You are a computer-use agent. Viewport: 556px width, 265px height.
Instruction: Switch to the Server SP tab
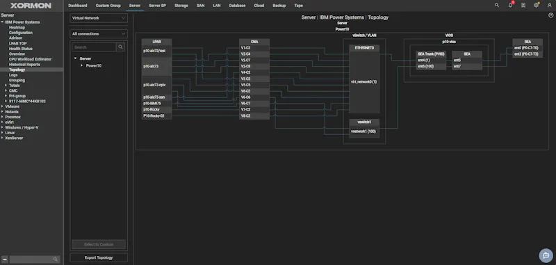158,6
